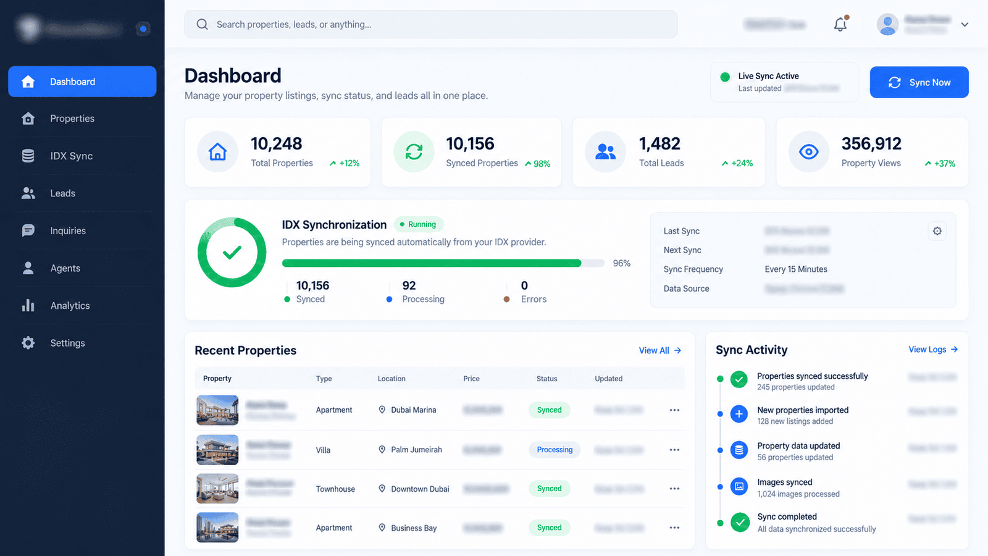Go to Dashboard in sidebar
Image resolution: width=988 pixels, height=556 pixels.
[x=82, y=82]
